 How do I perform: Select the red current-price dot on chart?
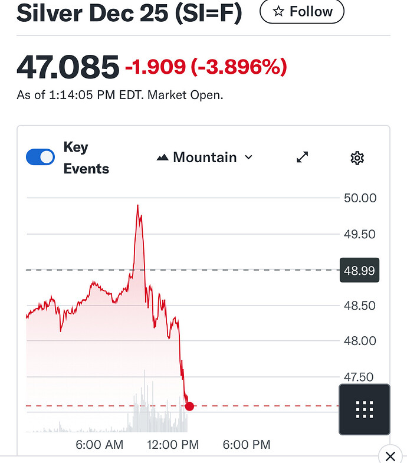tap(189, 406)
